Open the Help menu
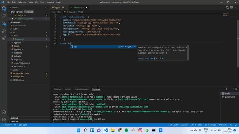Screen dimensions: 239x134 click(x=59, y=3)
